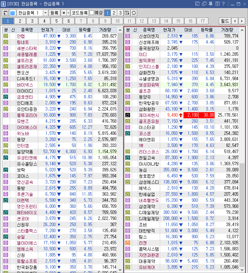Click the 등록 button

(54, 13)
